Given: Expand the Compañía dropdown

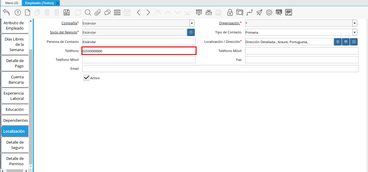Looking at the screenshot, I should 192,23.
